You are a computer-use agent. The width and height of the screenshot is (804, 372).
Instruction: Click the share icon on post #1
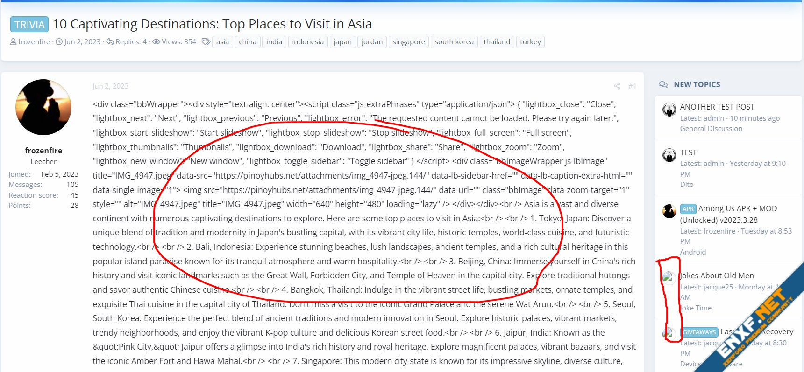617,86
